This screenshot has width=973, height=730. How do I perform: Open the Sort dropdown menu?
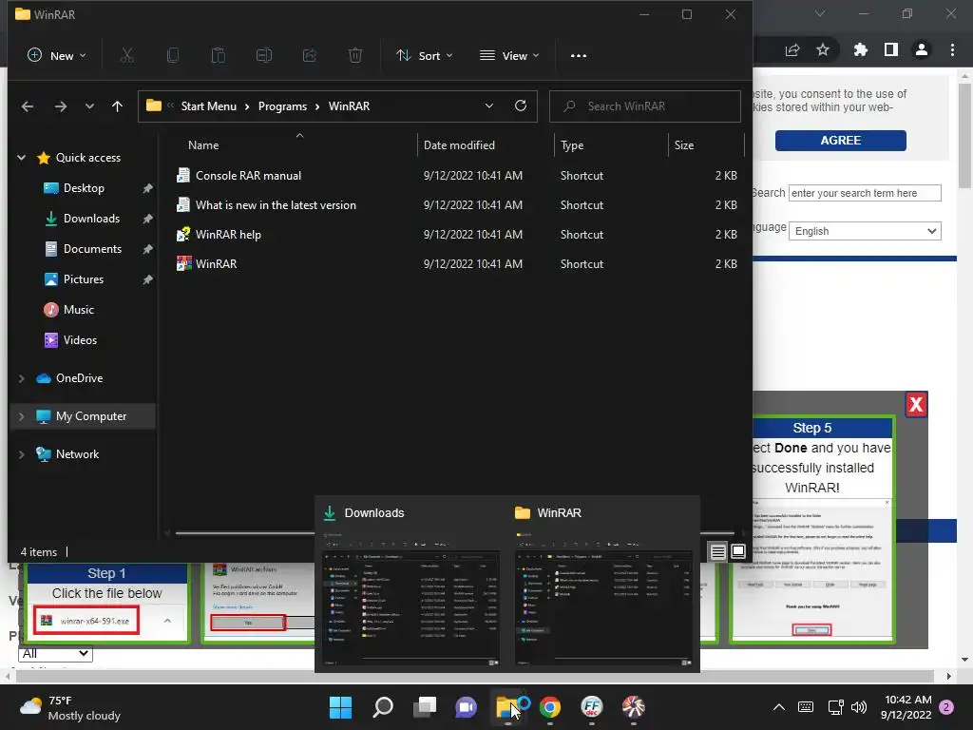(425, 55)
